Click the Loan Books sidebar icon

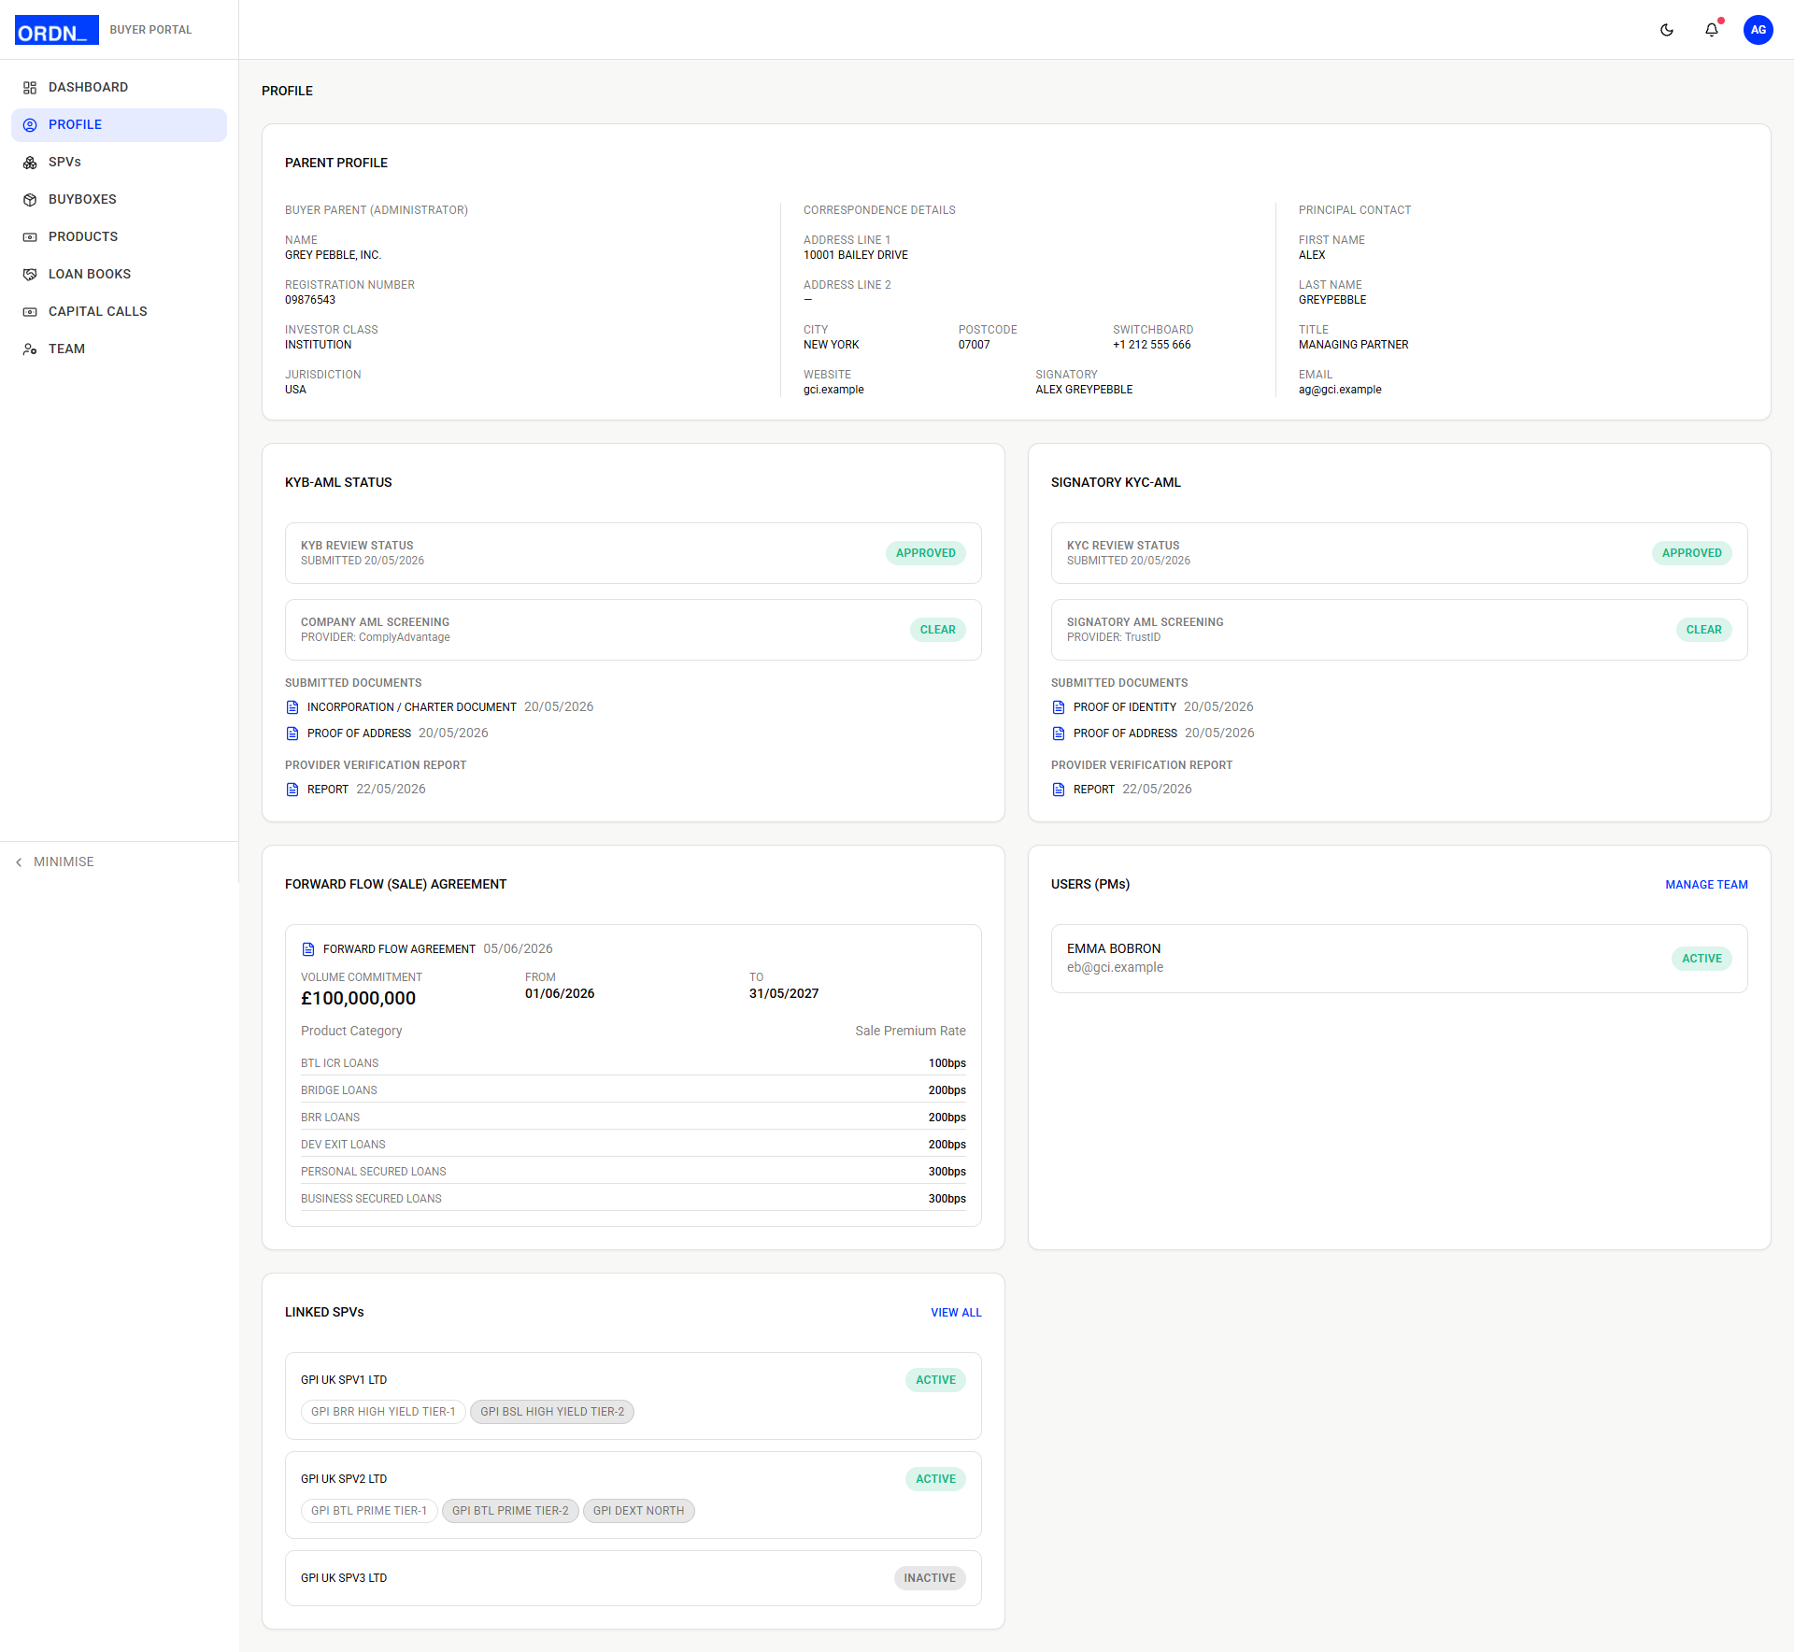point(30,275)
